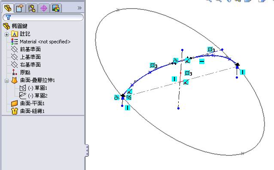Select Material <not specified> entry
Viewport: 274px width, 170px height.
pos(45,42)
